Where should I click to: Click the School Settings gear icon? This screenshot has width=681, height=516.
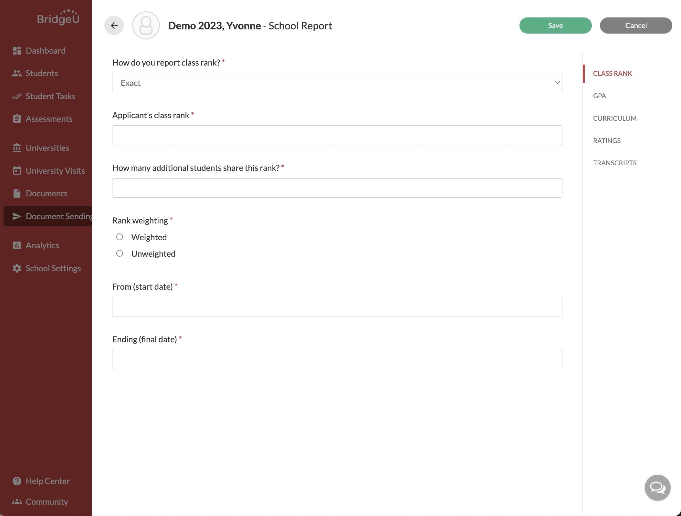coord(17,268)
